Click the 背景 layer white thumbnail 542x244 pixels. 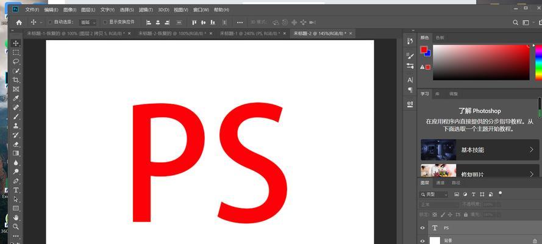435,240
